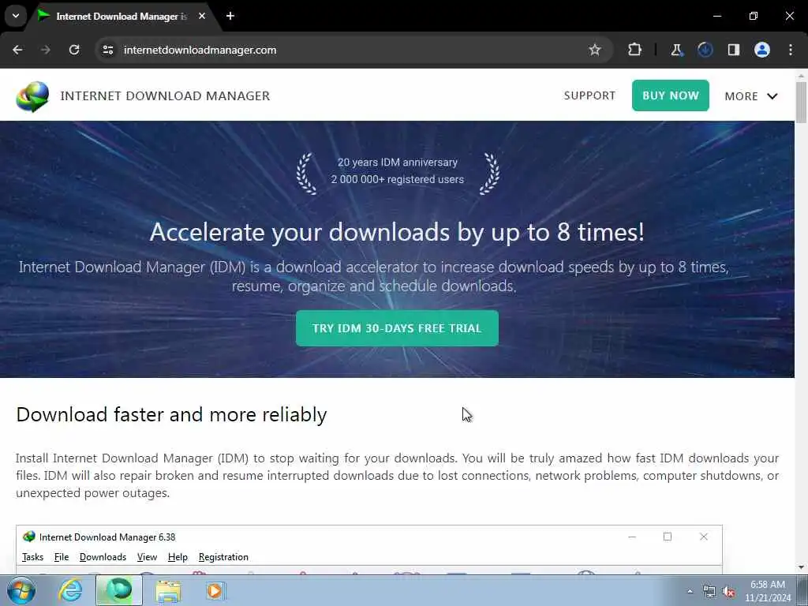
Task: Toggle the browser side panel
Action: (x=733, y=50)
